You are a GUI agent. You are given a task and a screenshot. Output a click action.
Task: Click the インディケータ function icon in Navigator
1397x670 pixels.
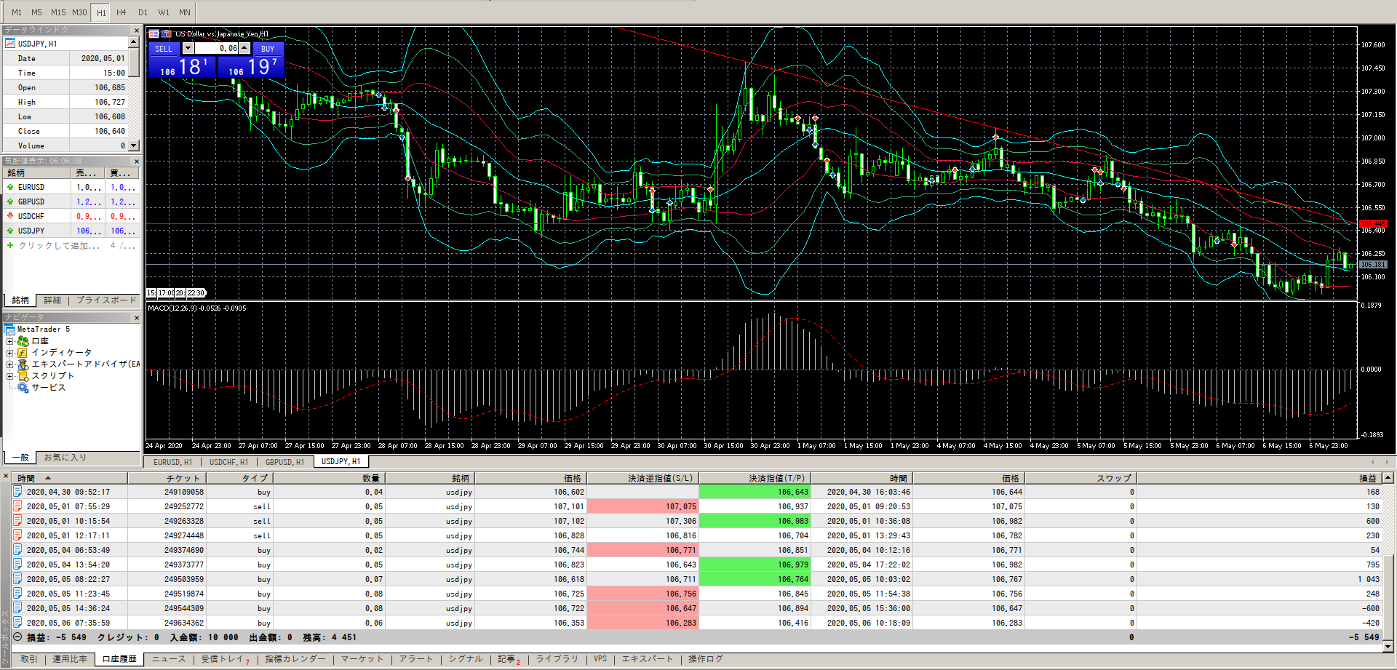pyautogui.click(x=23, y=353)
